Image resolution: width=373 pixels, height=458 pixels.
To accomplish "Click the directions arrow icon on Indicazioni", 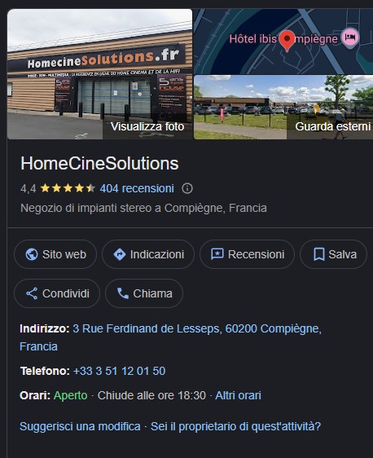I will (x=120, y=254).
